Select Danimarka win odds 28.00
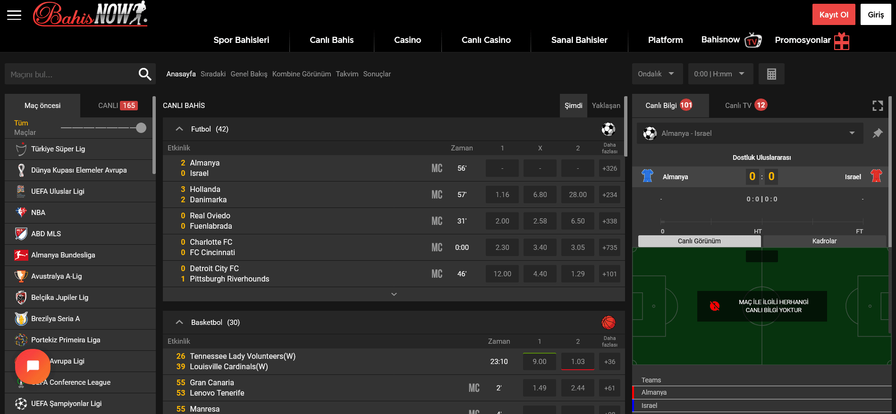The width and height of the screenshot is (896, 414). 578,195
